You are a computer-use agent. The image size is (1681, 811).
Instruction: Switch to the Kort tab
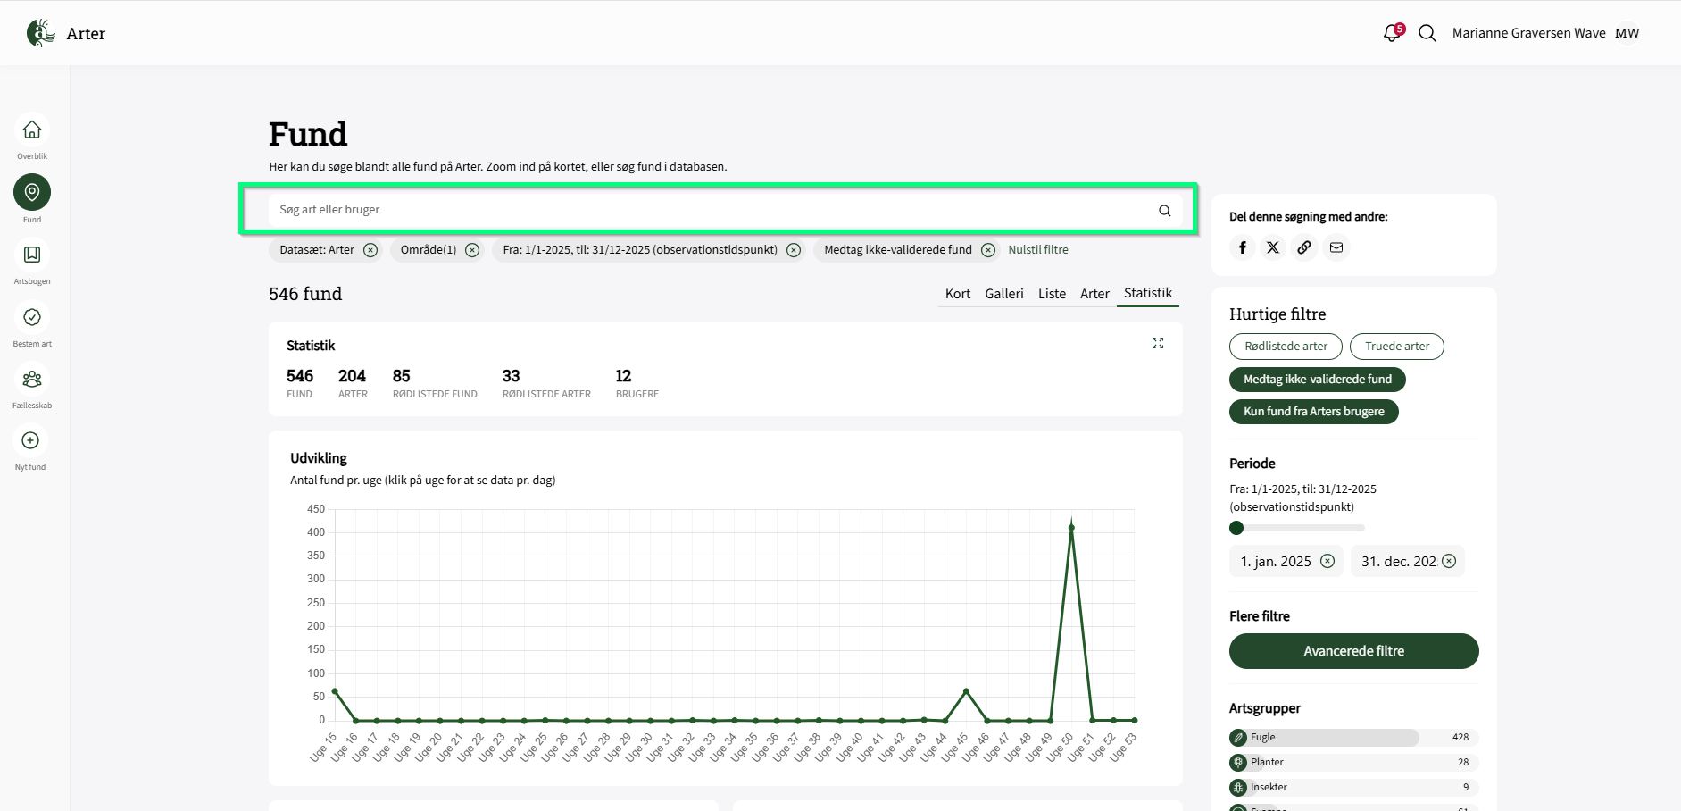[957, 294]
